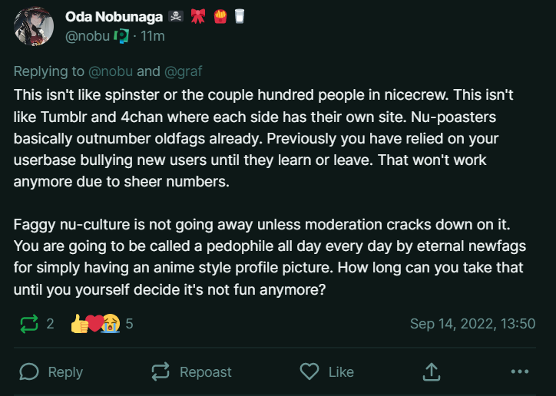Click the Repoast arrows icon
The image size is (556, 396).
[x=161, y=372]
